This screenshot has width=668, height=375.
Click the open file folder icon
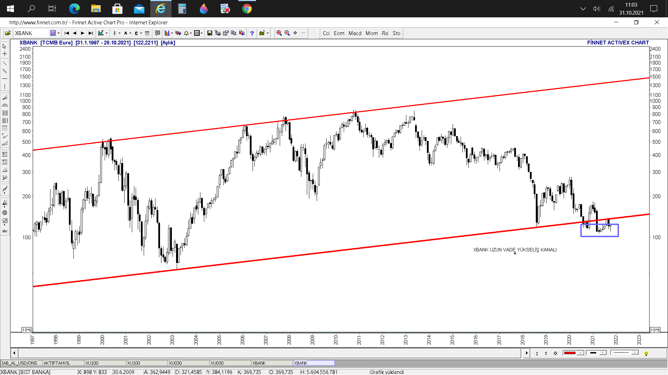click(x=8, y=33)
